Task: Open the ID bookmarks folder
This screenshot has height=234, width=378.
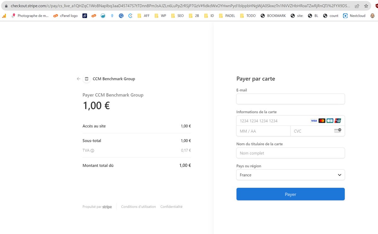Action: coord(209,16)
